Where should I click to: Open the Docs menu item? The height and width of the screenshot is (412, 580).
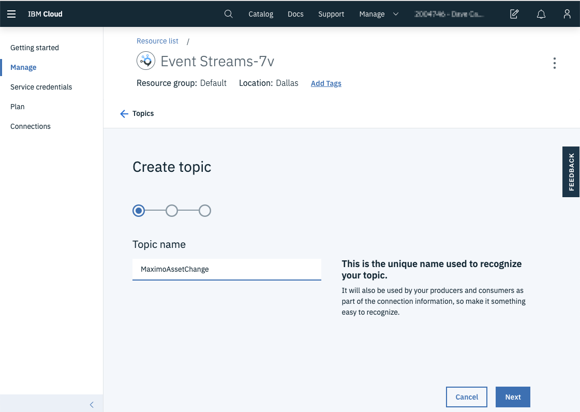295,14
